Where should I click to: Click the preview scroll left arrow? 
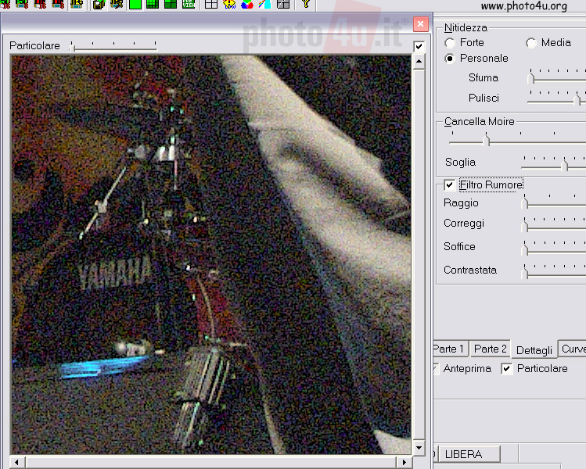16,462
